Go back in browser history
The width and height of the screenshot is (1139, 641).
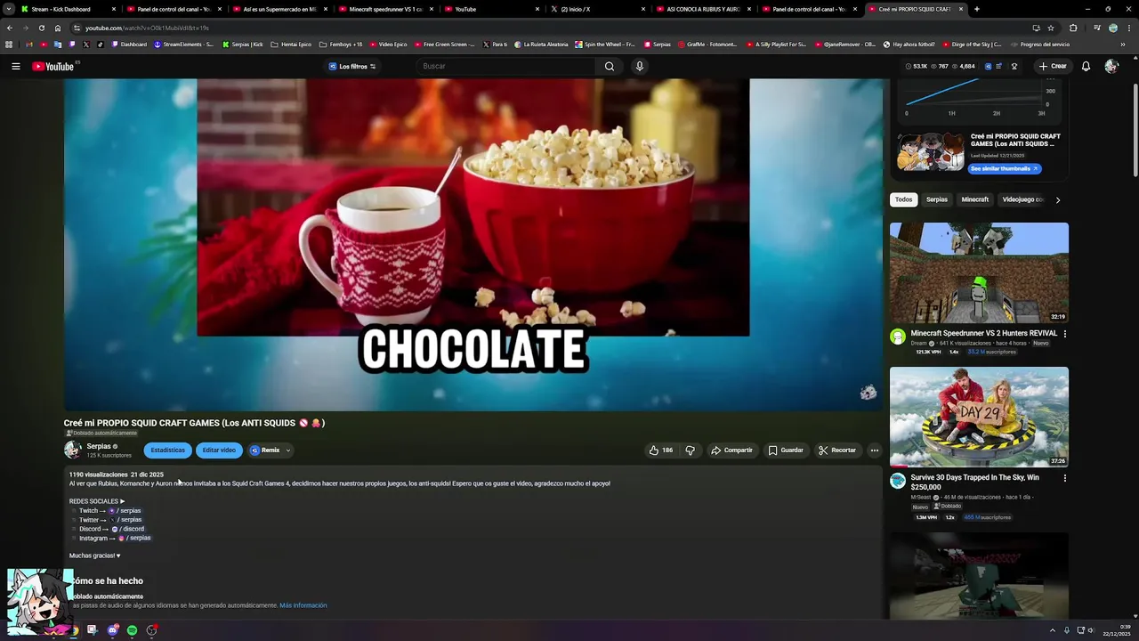pyautogui.click(x=10, y=28)
